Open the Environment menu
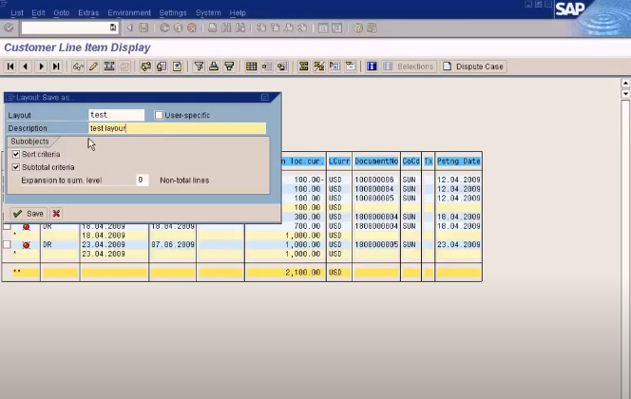This screenshot has height=399, width=631. pyautogui.click(x=129, y=13)
